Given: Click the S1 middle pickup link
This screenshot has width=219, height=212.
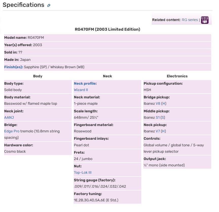Looking at the screenshot, I should click(157, 117).
